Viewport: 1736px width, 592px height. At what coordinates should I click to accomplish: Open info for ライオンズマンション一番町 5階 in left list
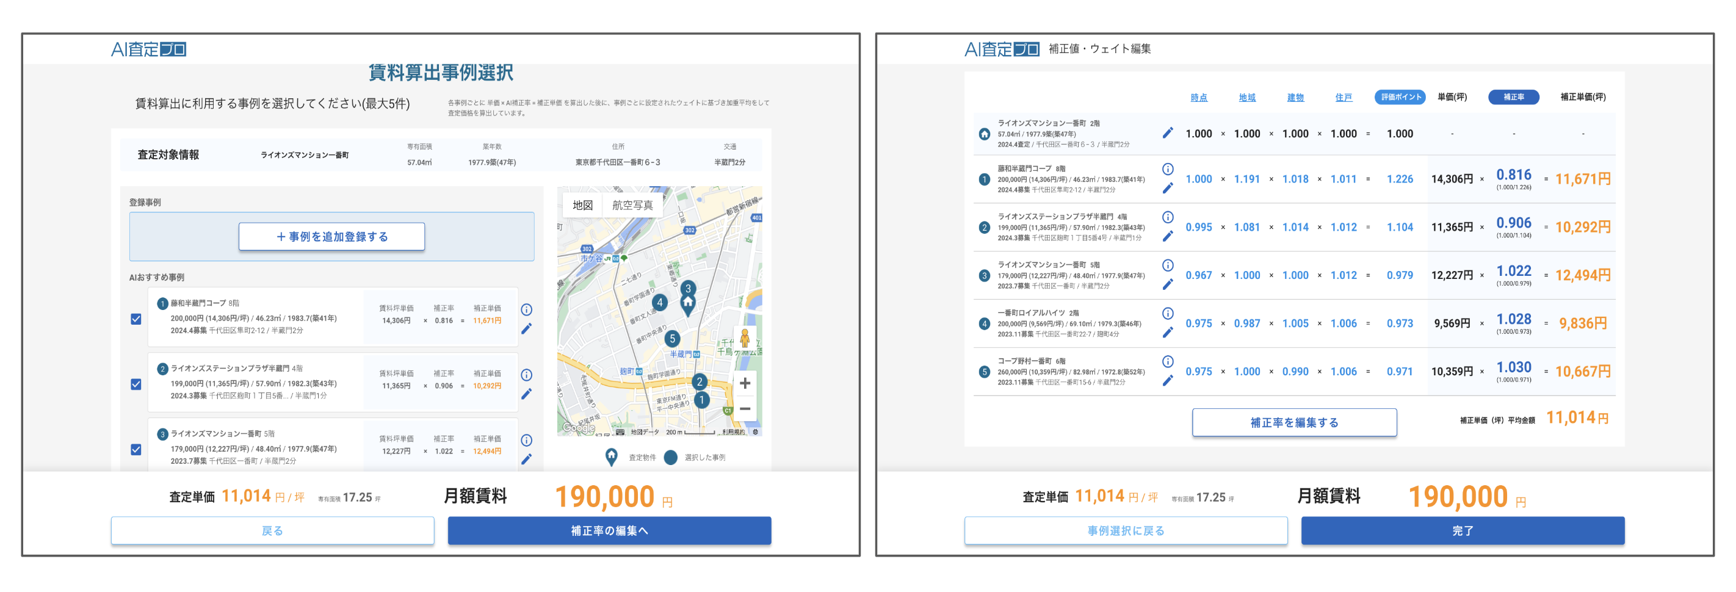click(526, 441)
